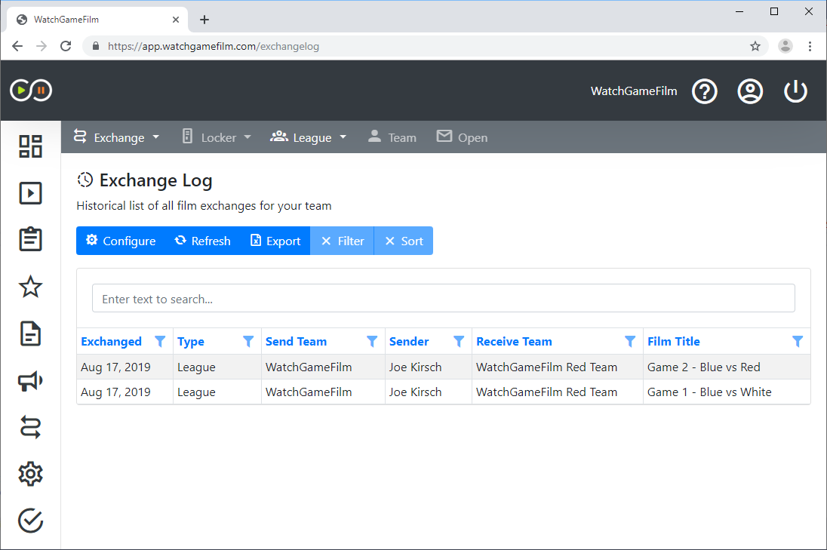Click Joe Kirsch in the Game 1 row
Image resolution: width=827 pixels, height=550 pixels.
[416, 392]
